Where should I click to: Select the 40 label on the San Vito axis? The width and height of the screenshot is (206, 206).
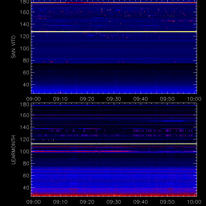coord(26,85)
